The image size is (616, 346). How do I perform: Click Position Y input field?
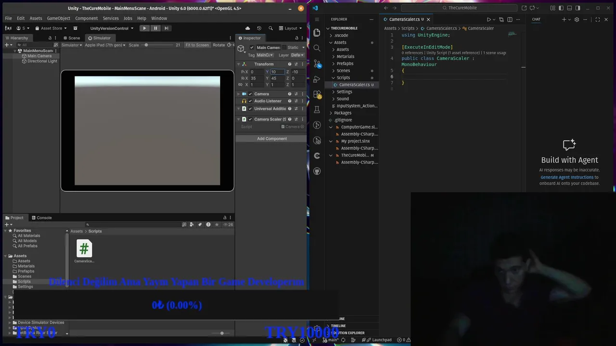(277, 72)
